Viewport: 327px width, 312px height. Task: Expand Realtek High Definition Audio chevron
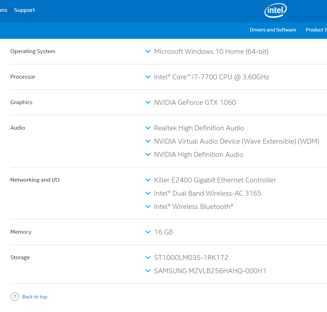pos(148,128)
